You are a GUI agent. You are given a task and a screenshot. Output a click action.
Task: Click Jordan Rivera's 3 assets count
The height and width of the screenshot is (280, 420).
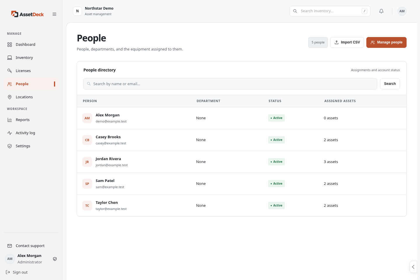click(x=331, y=162)
